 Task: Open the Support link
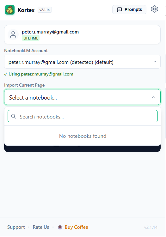(x=16, y=227)
